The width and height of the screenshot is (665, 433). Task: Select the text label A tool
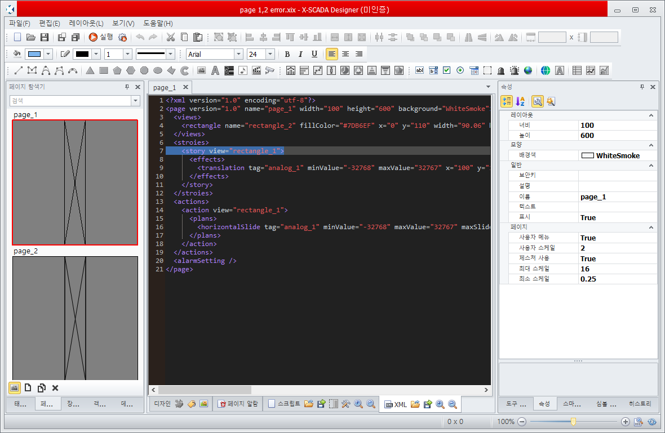(x=215, y=71)
